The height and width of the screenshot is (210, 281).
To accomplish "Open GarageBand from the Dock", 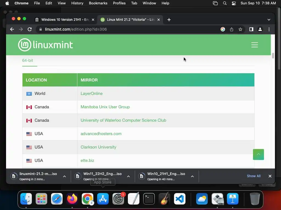I will tap(164, 199).
